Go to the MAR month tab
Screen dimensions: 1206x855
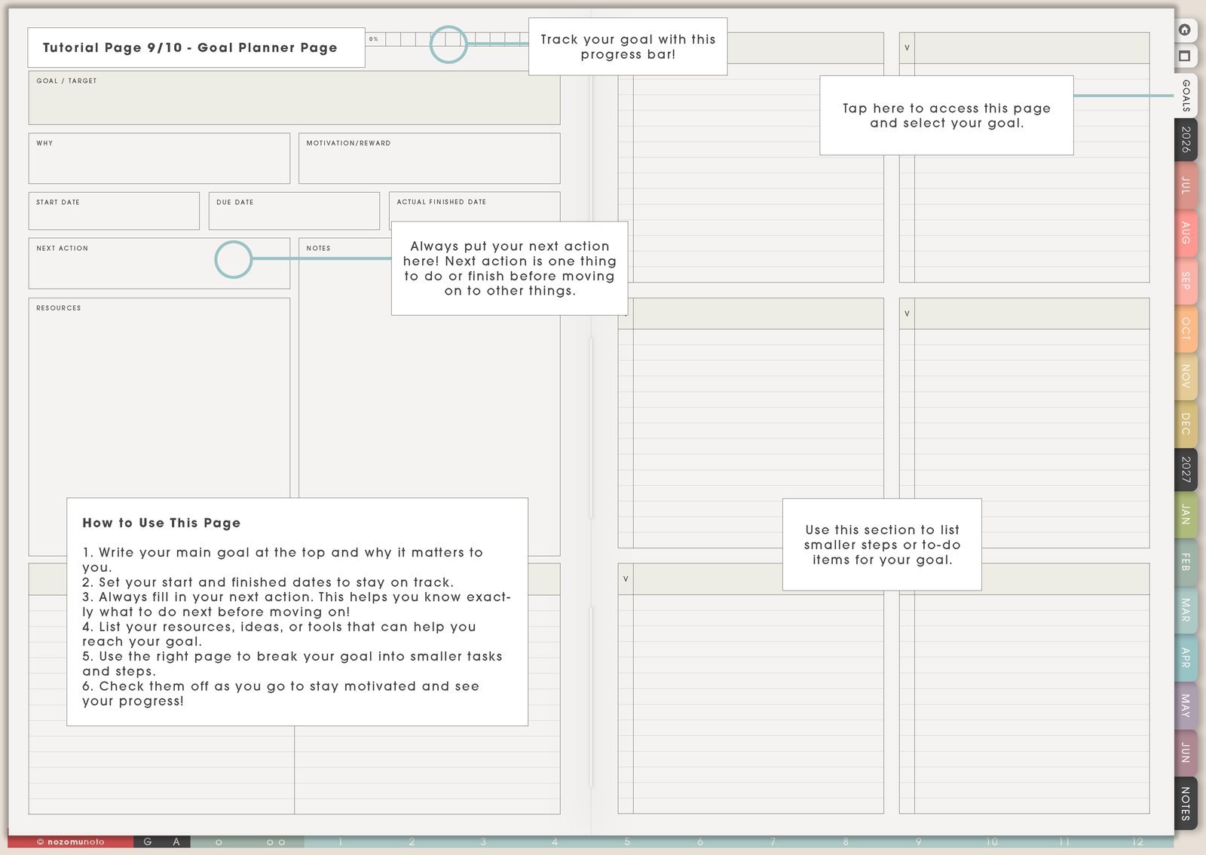(x=1186, y=610)
